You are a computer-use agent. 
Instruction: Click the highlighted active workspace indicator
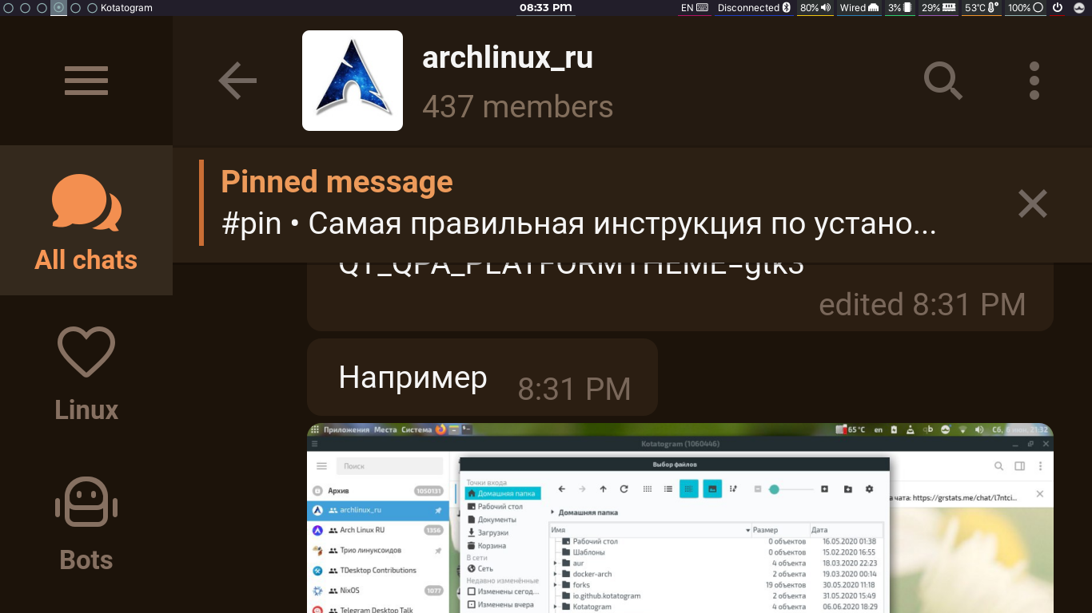click(58, 8)
